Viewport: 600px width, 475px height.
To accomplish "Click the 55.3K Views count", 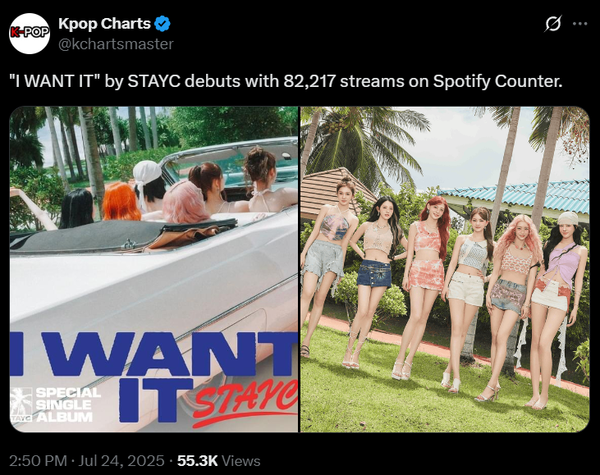I will pyautogui.click(x=219, y=461).
